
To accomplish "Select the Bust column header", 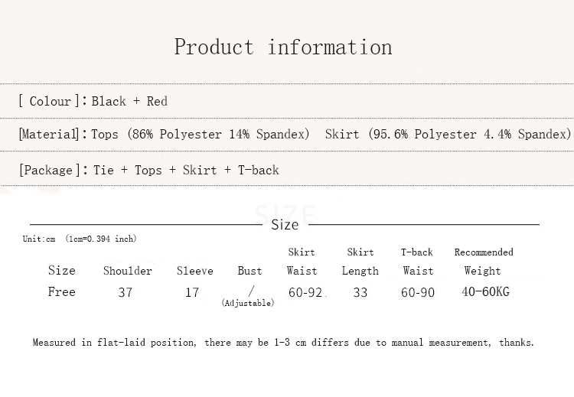I will 249,271.
